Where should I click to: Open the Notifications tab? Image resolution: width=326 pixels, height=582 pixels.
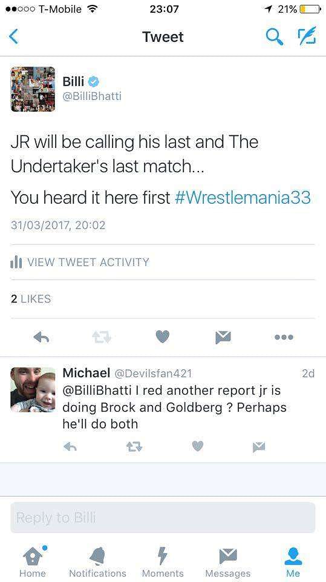(x=98, y=561)
